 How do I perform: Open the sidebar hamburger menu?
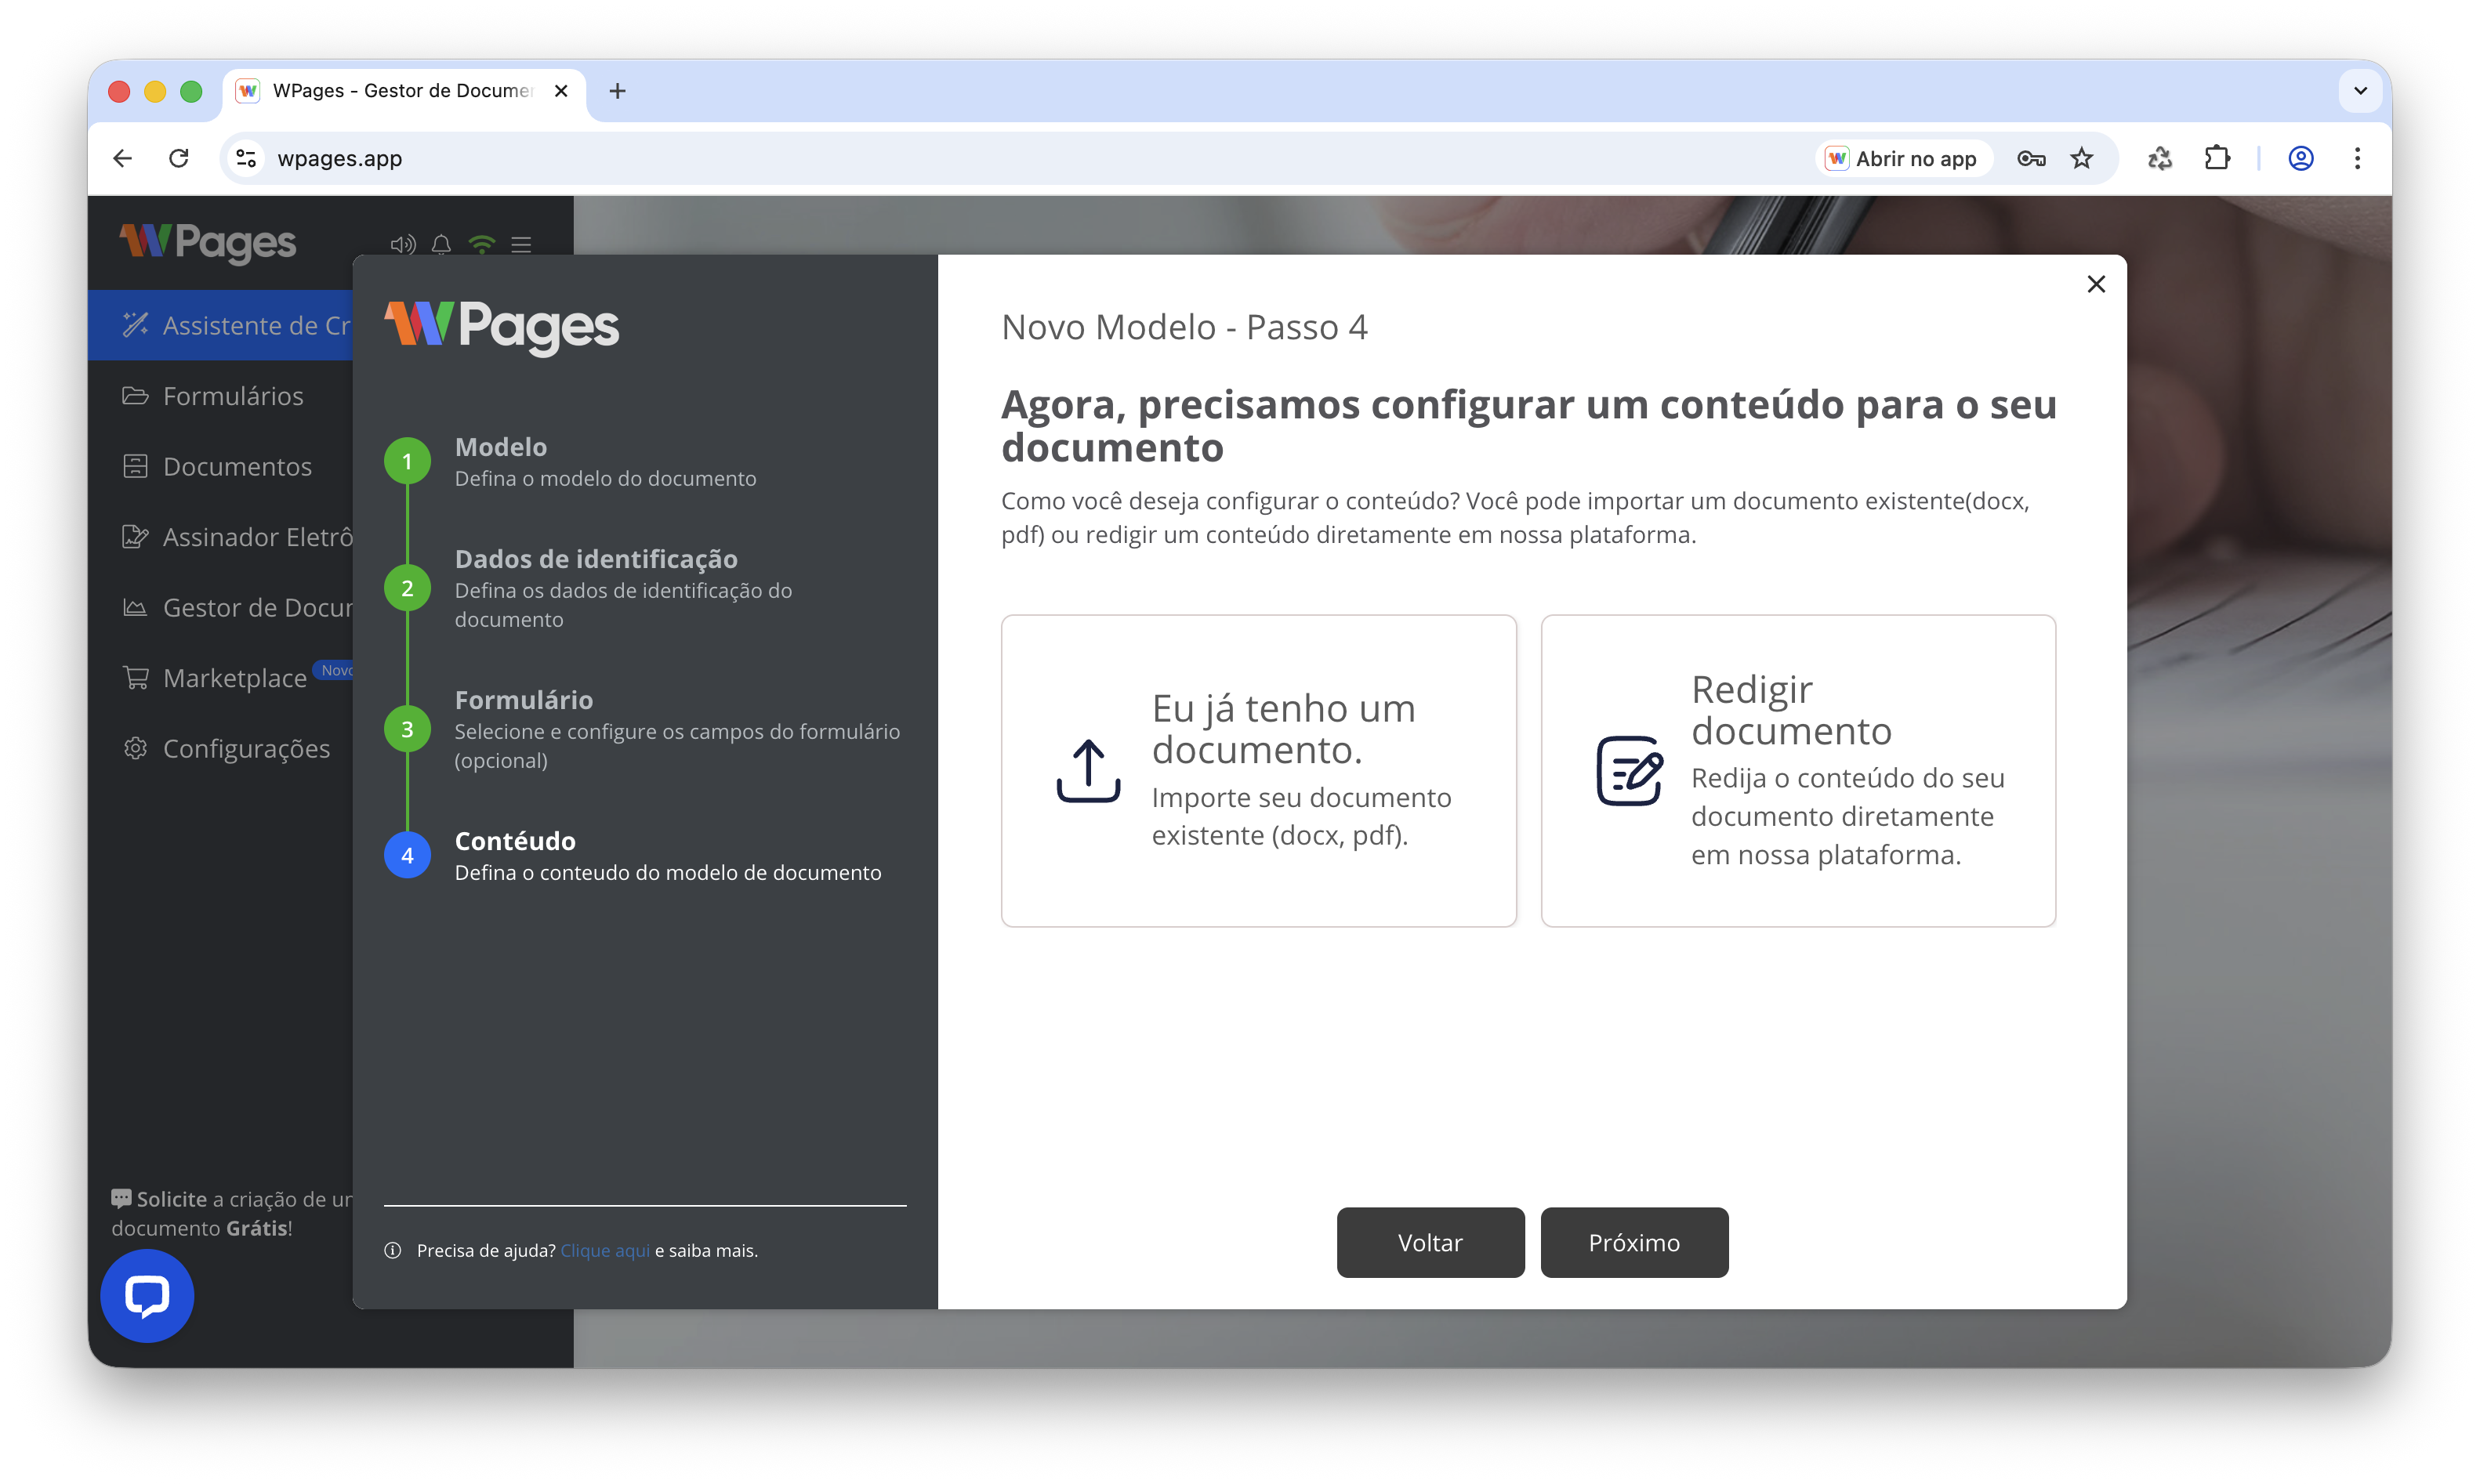[x=521, y=245]
